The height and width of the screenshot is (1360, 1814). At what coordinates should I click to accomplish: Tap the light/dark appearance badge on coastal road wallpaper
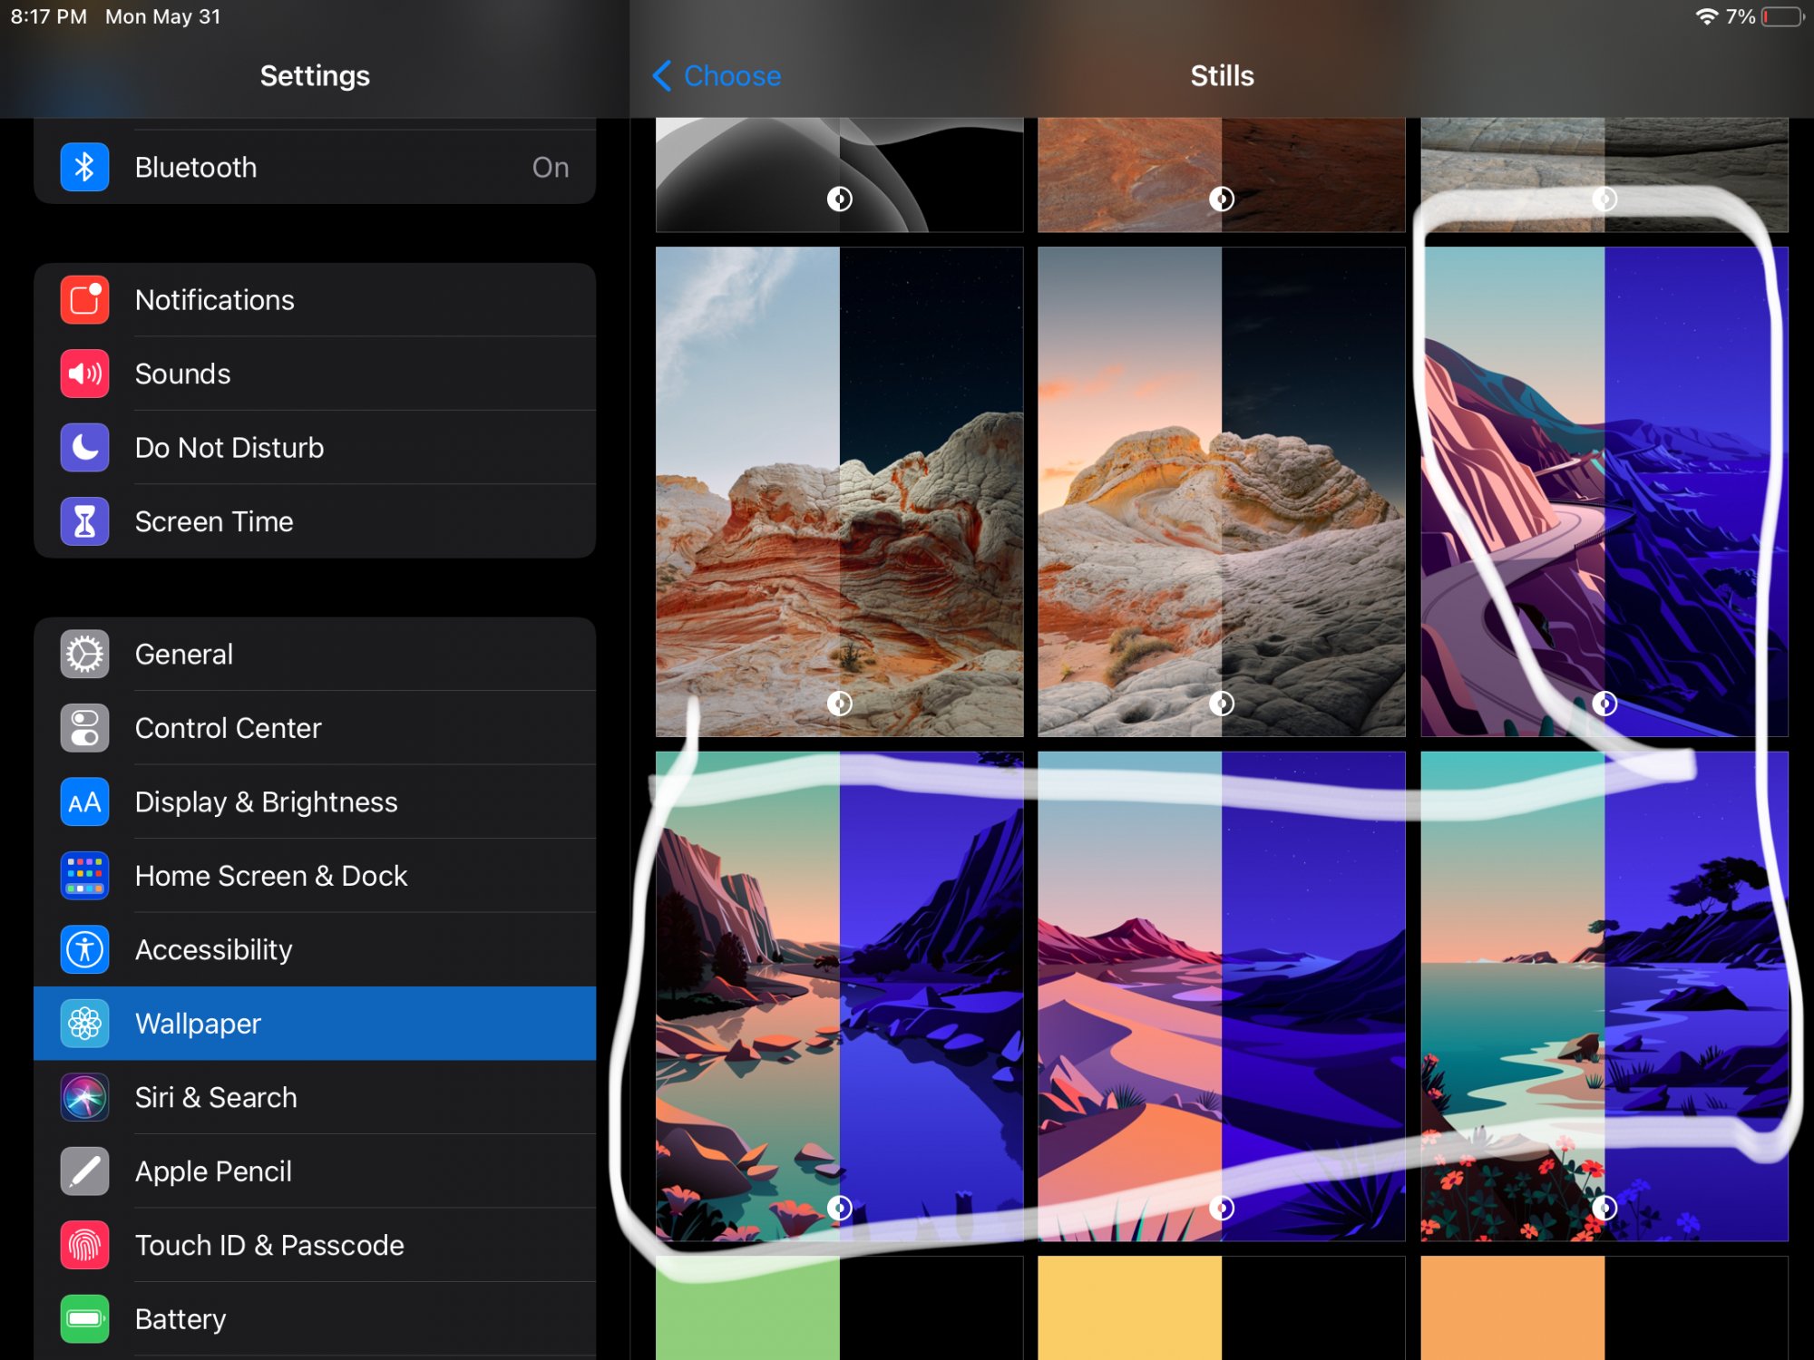(x=1604, y=704)
